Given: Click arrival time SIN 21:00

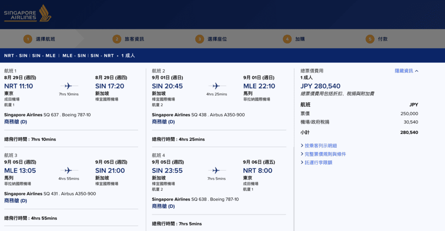Looking at the screenshot, I should (110, 171).
